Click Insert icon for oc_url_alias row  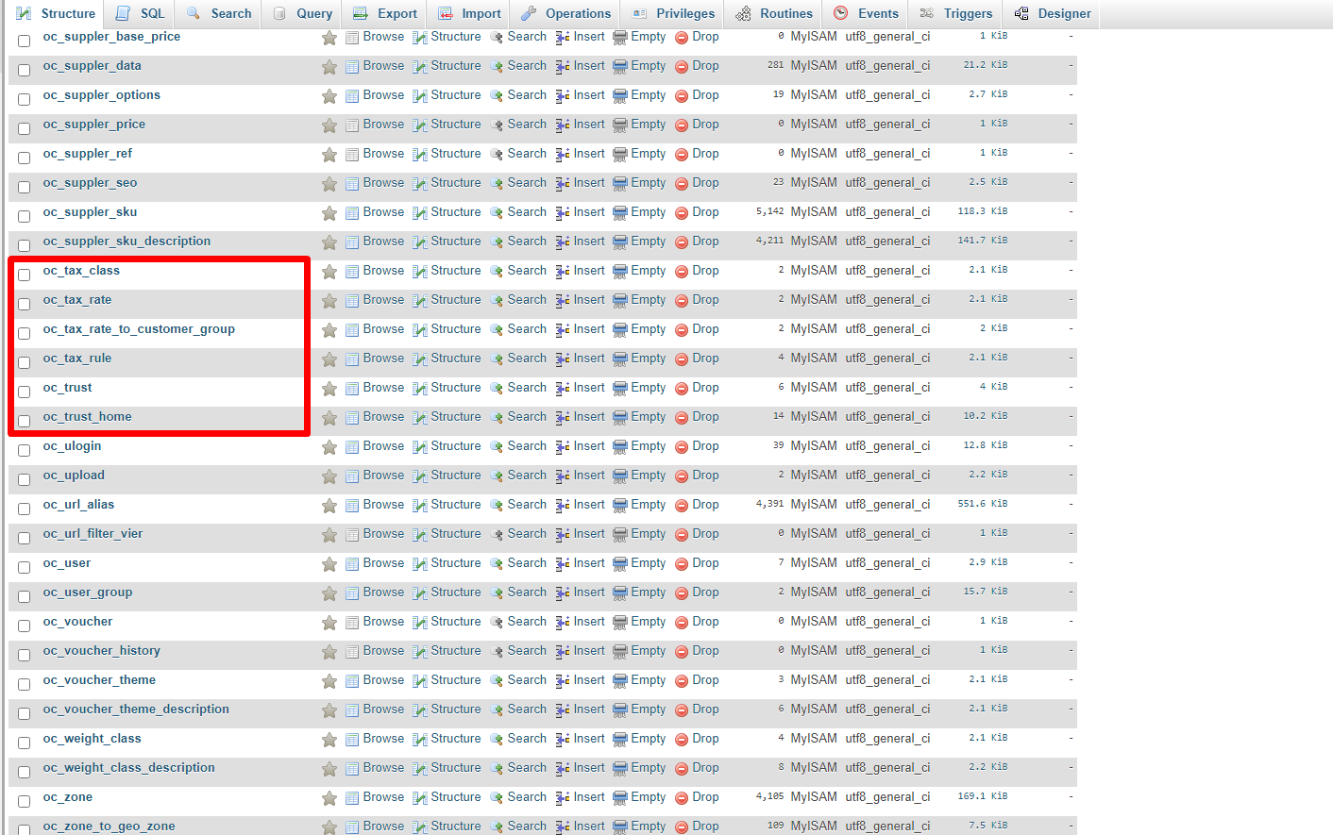coord(563,506)
